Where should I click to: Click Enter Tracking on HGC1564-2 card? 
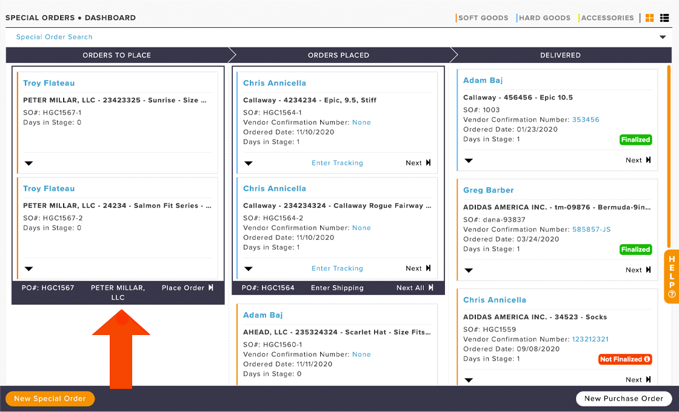tap(337, 269)
